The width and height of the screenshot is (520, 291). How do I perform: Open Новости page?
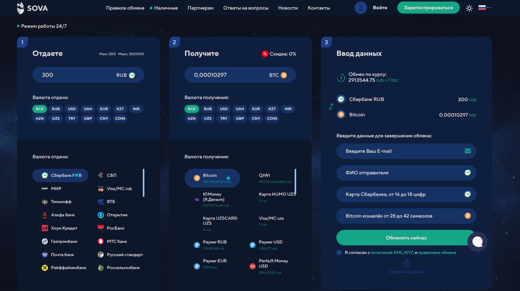point(288,8)
